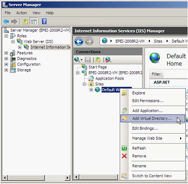Click the red X Remove icon in context menu

pos(124,156)
